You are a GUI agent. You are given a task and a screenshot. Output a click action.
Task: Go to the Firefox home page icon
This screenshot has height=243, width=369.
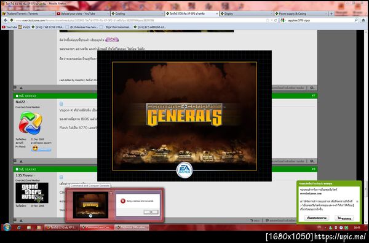(x=363, y=20)
